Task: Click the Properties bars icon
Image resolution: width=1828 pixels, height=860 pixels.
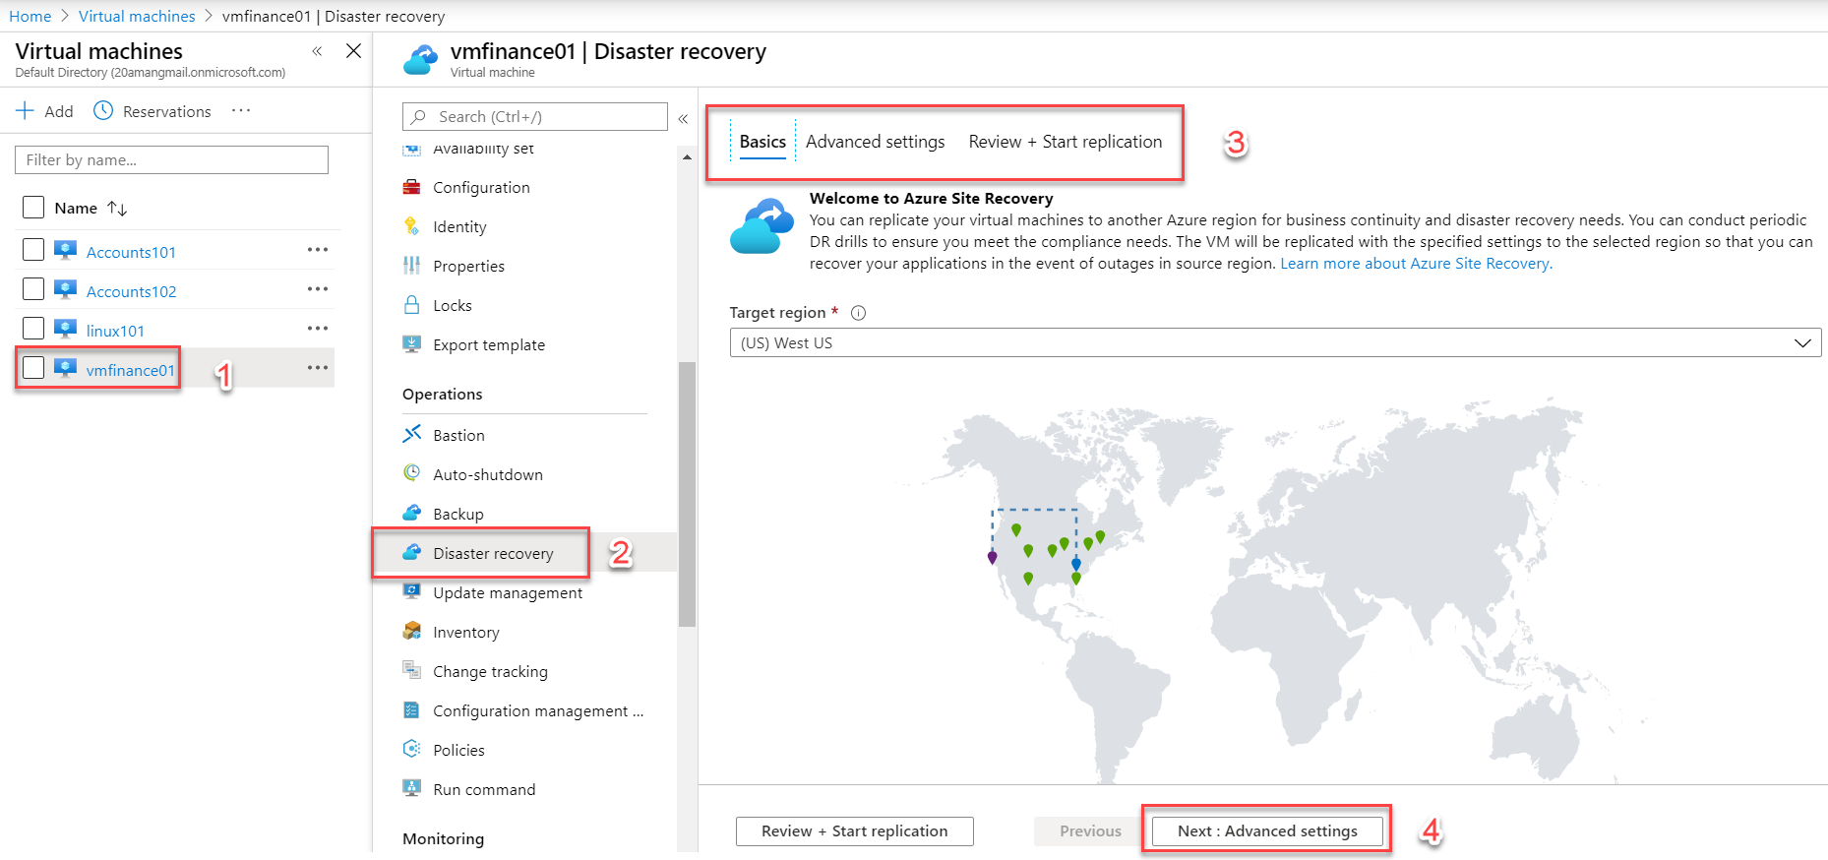Action: [x=412, y=266]
